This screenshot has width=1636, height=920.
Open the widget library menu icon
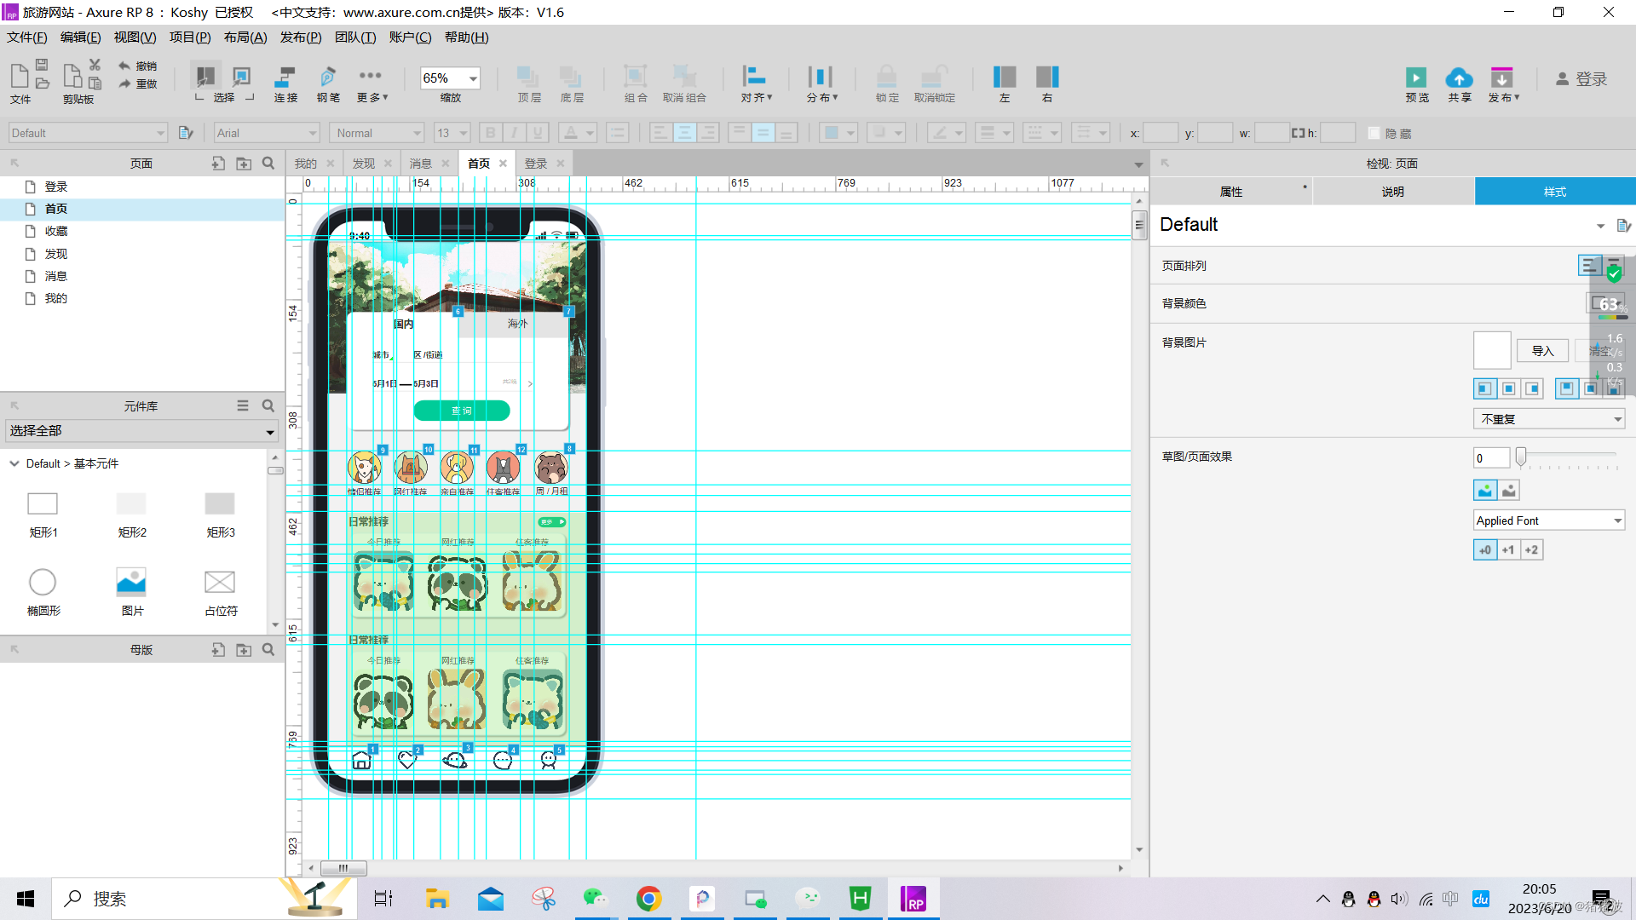[243, 406]
